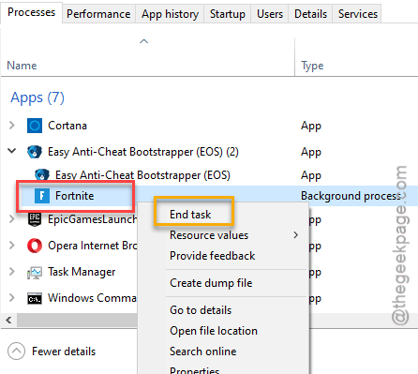Viewport: 418px width, 374px height.
Task: Click the Cortana app icon
Action: [35, 126]
